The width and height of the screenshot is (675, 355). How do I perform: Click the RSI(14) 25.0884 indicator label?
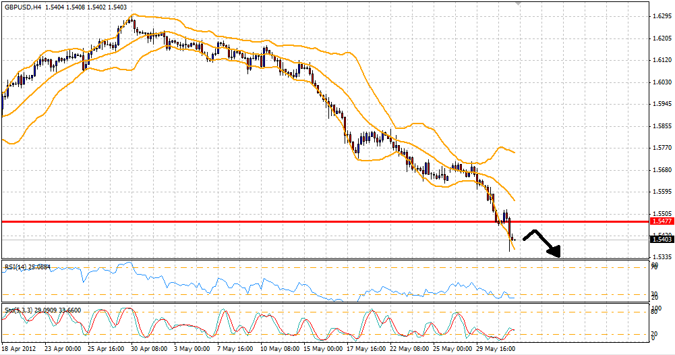point(28,267)
